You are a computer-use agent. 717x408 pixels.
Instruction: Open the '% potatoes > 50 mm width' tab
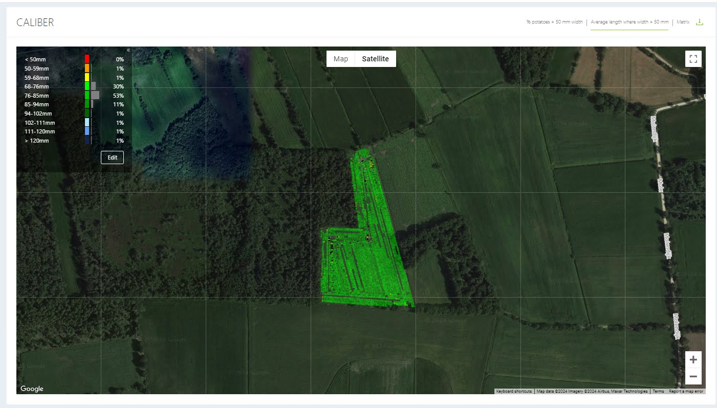554,22
